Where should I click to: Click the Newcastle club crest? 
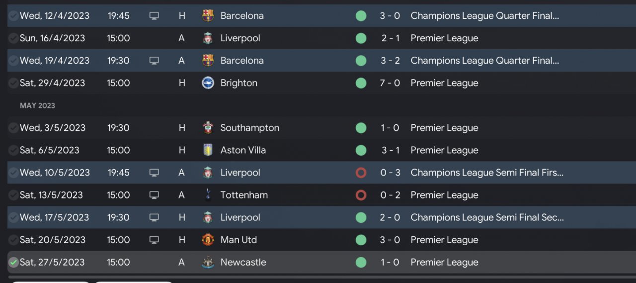(208, 262)
